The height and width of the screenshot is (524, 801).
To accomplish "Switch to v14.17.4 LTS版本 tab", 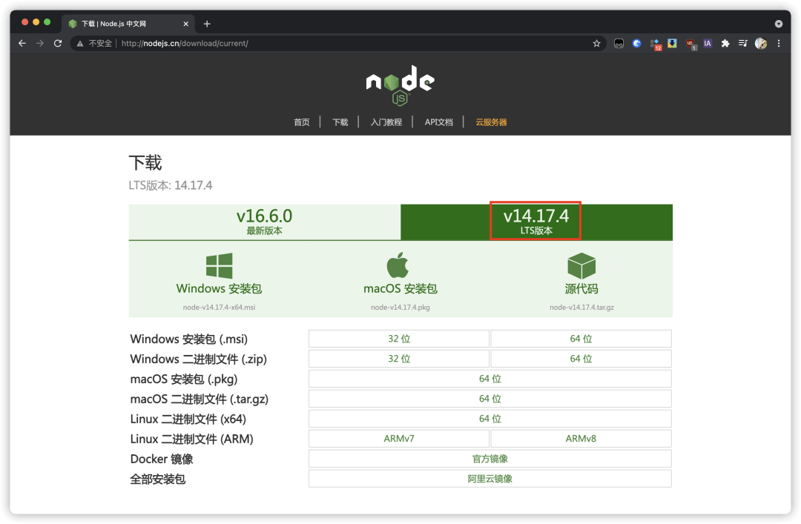I will (536, 222).
